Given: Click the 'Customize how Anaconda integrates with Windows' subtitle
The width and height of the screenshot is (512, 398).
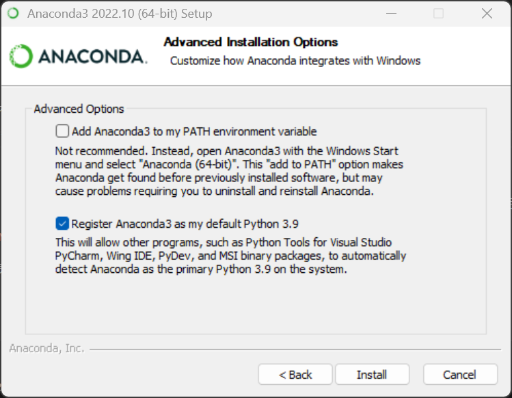Looking at the screenshot, I should tap(295, 61).
